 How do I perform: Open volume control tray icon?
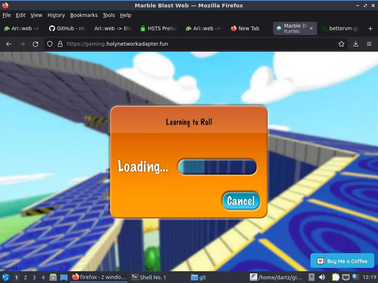point(322,277)
